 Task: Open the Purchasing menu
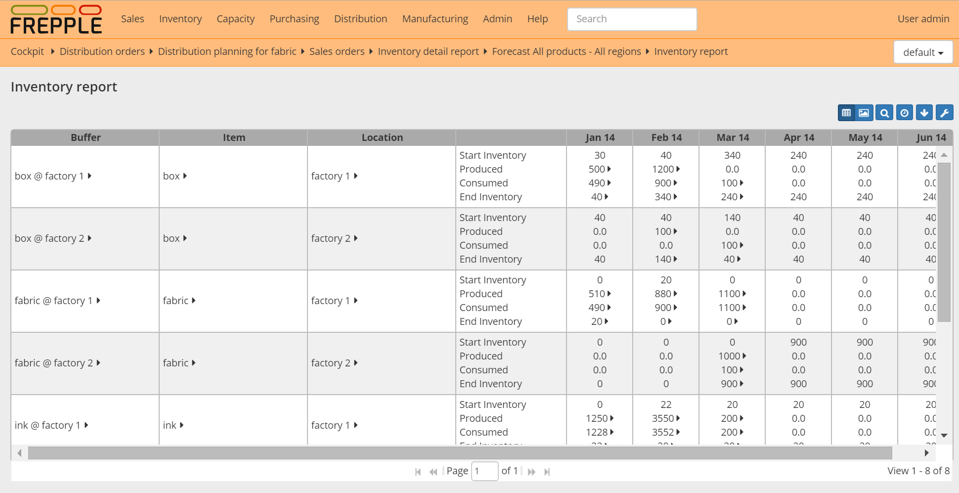click(x=295, y=19)
